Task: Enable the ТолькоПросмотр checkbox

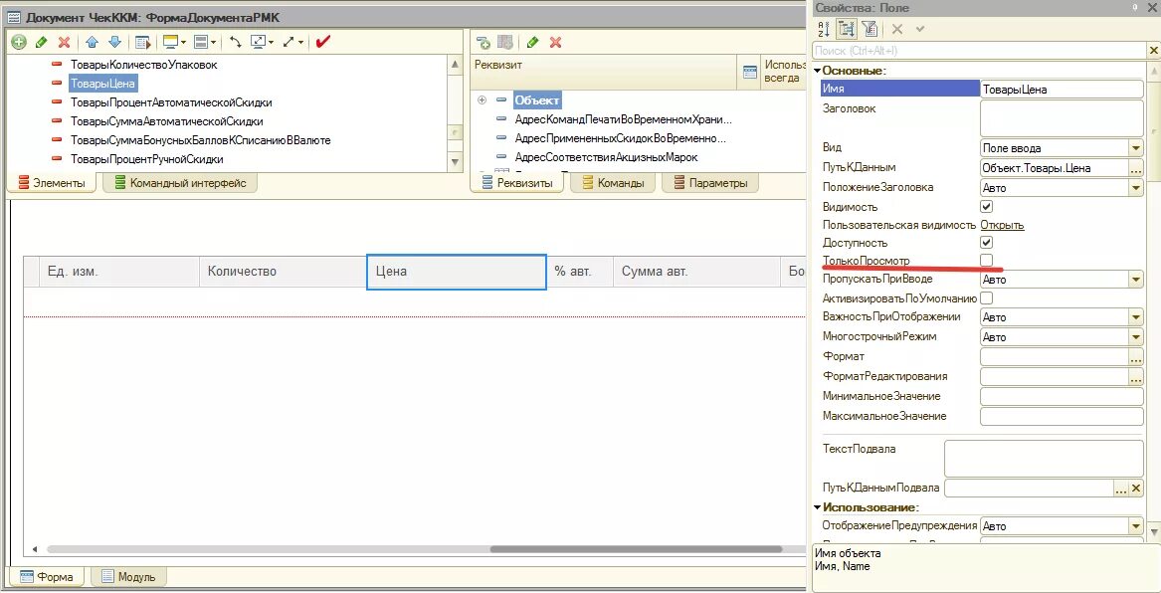Action: click(986, 260)
